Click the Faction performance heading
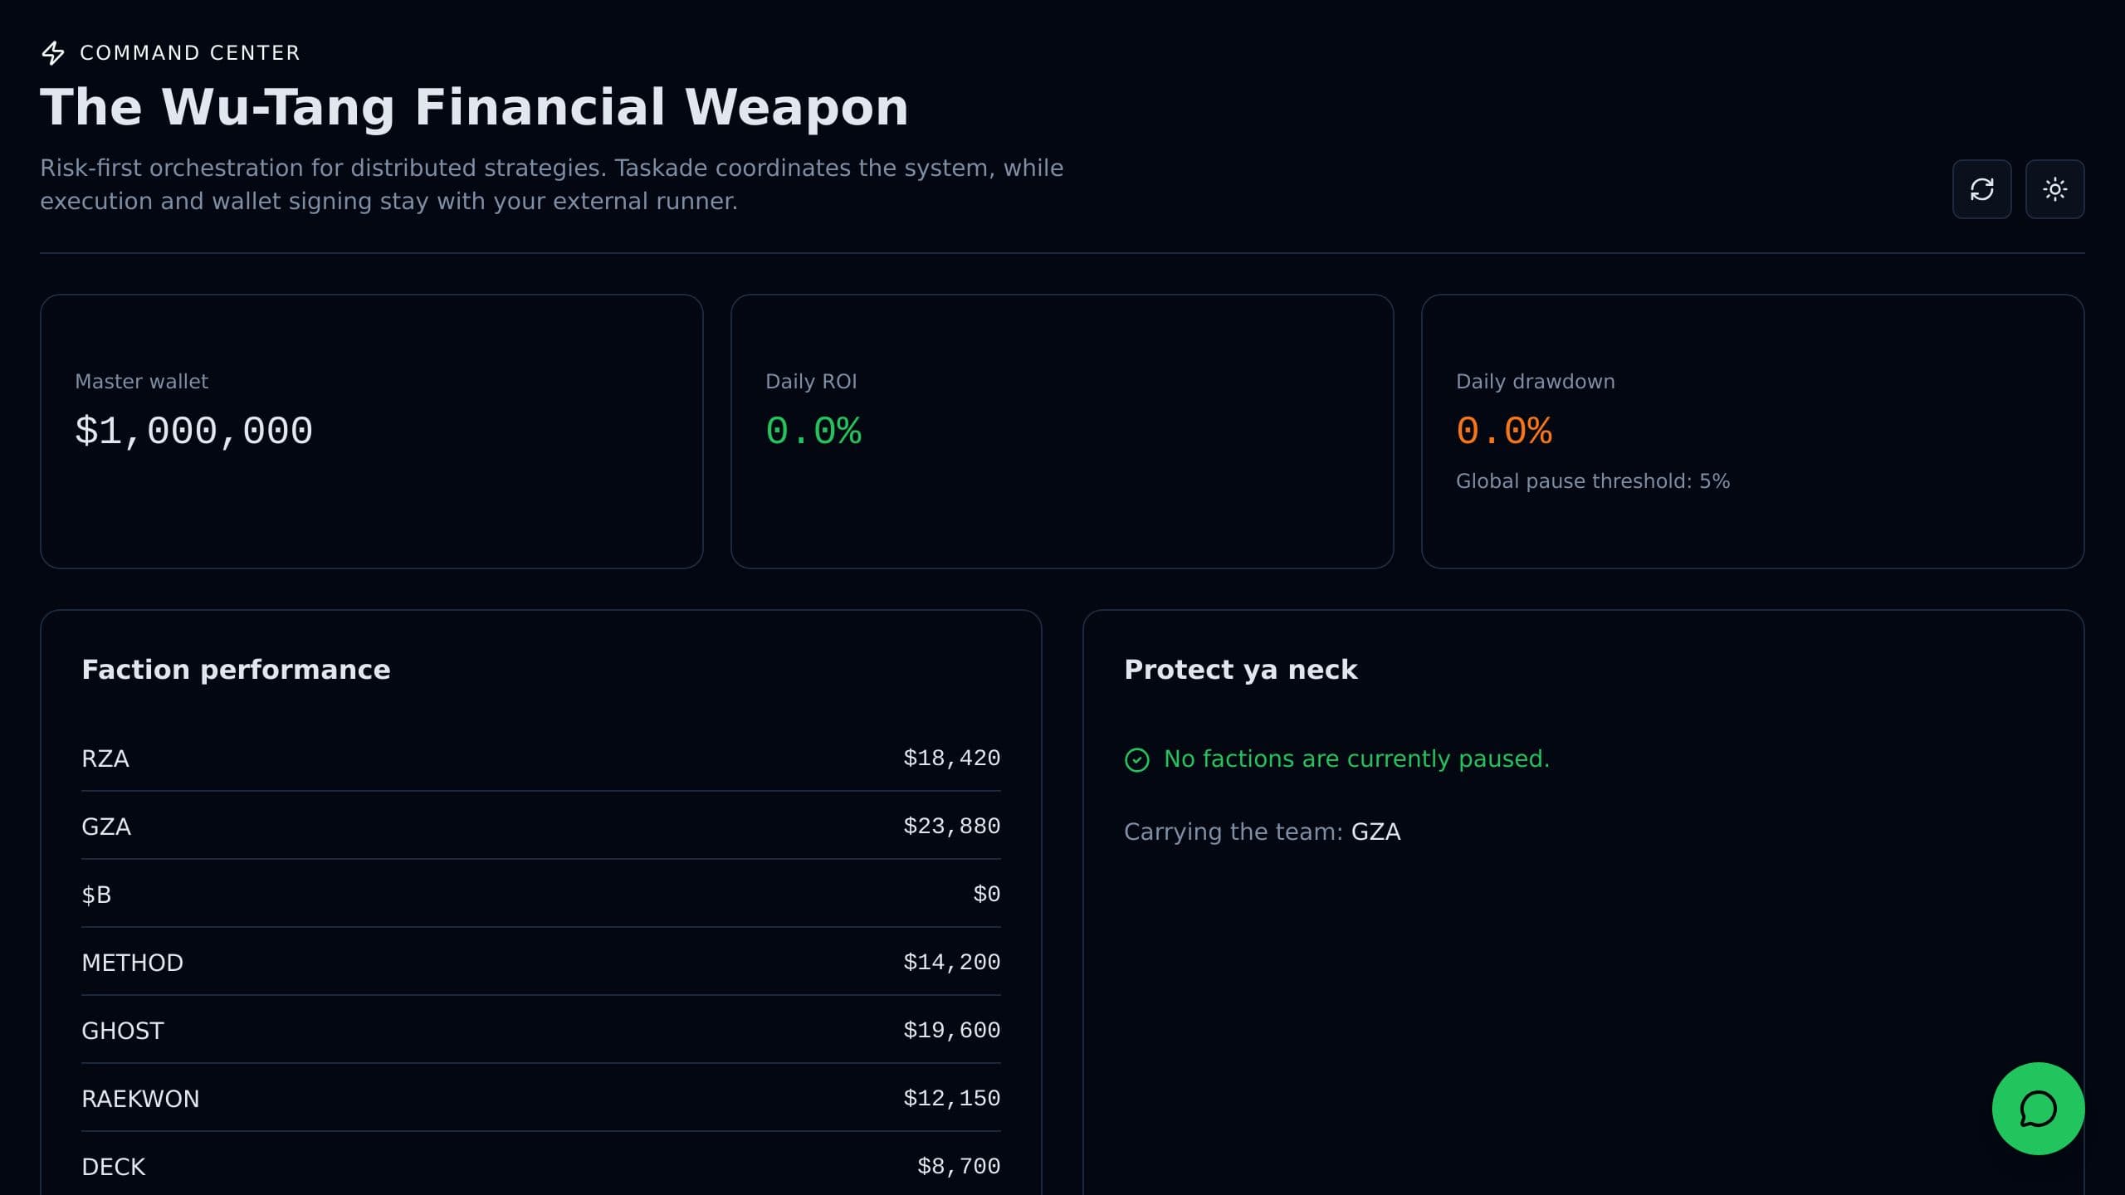The width and height of the screenshot is (2125, 1195). pyautogui.click(x=236, y=670)
